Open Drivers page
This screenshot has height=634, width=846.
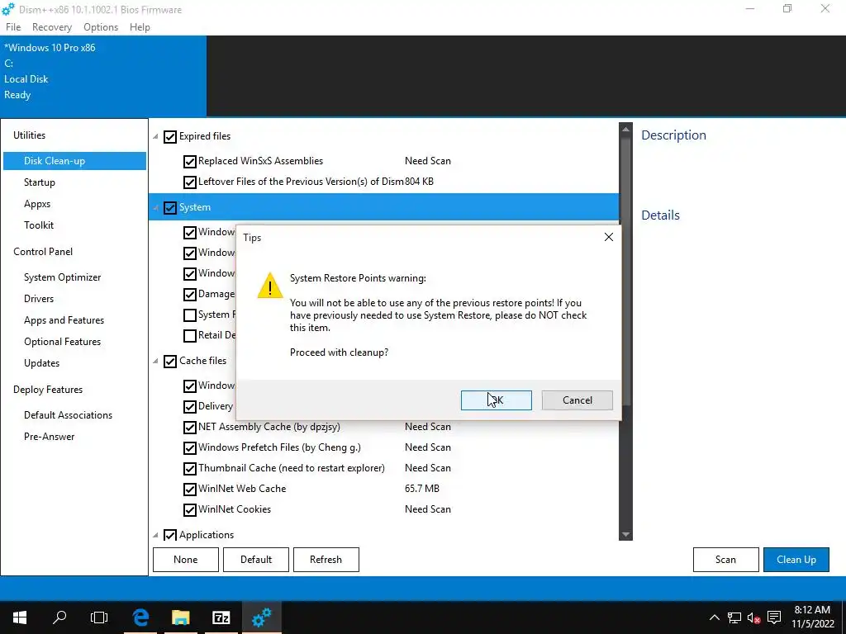click(39, 299)
